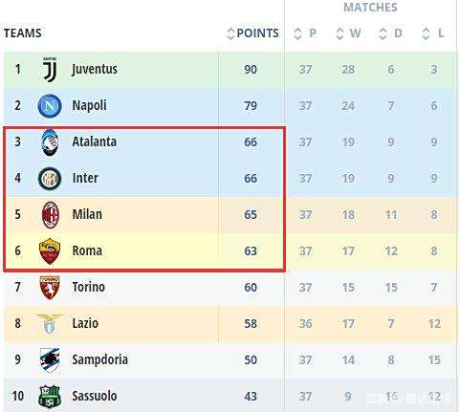Click the Milan club crest
The height and width of the screenshot is (412, 459).
pos(51,215)
